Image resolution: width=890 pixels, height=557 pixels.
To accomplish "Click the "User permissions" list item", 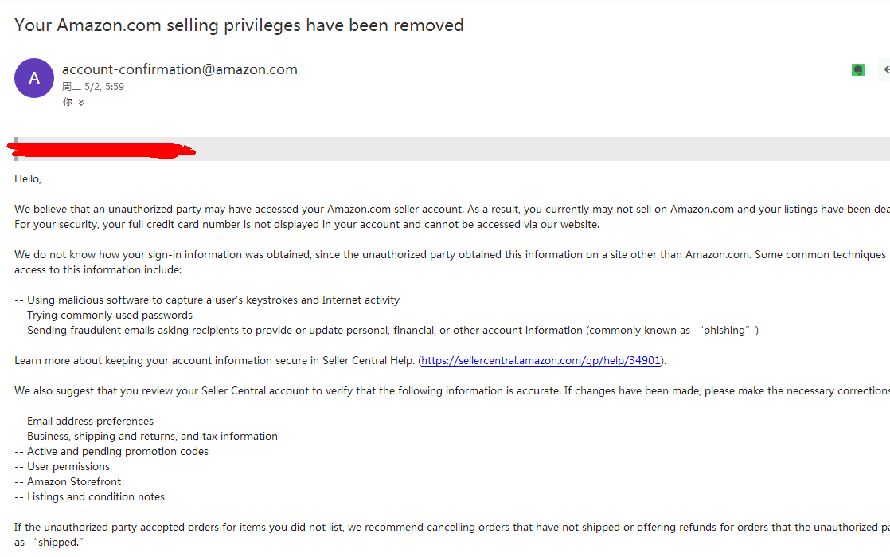I will click(x=68, y=466).
